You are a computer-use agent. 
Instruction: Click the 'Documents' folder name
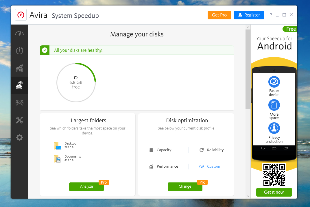pyautogui.click(x=73, y=157)
